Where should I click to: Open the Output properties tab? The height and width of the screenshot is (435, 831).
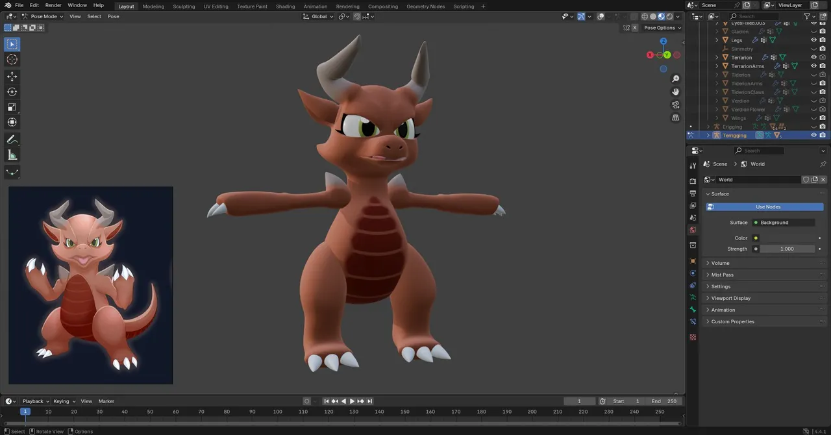(693, 193)
